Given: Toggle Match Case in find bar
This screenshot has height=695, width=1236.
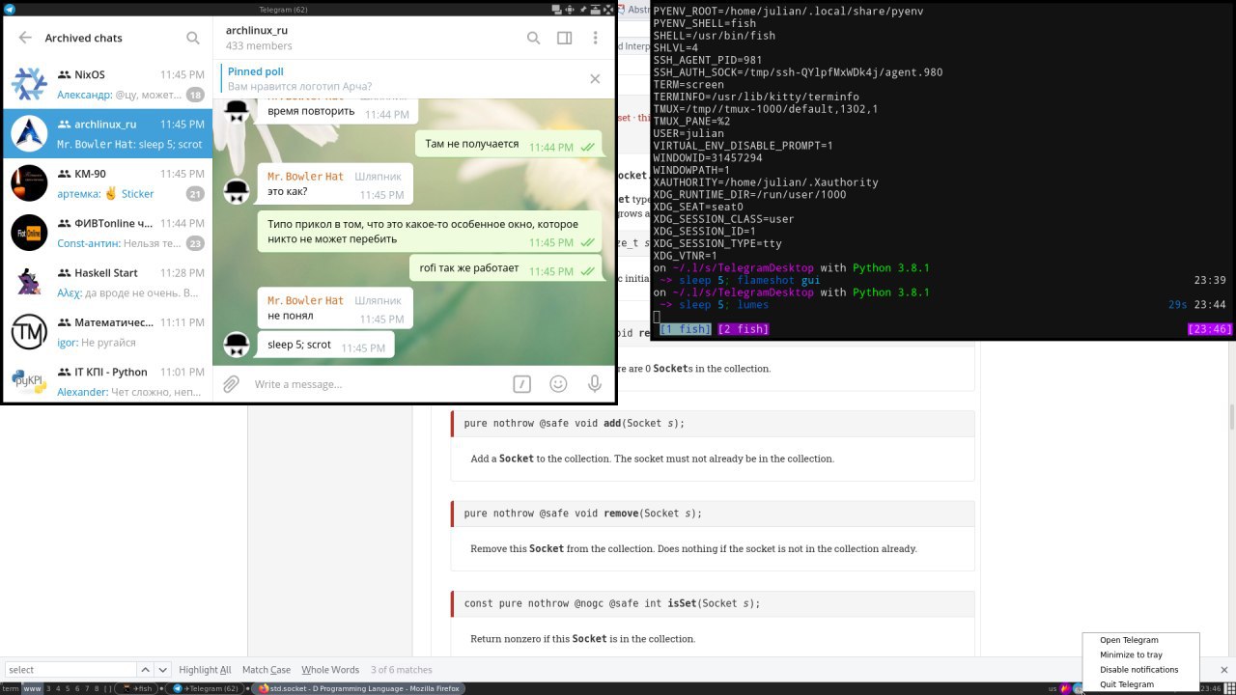Looking at the screenshot, I should pyautogui.click(x=267, y=670).
